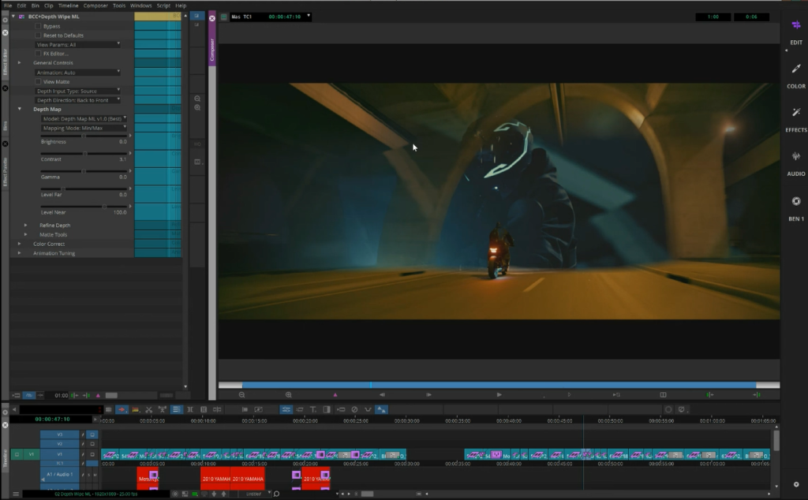Enable the Bypass checkbox
The height and width of the screenshot is (500, 808).
[x=38, y=26]
